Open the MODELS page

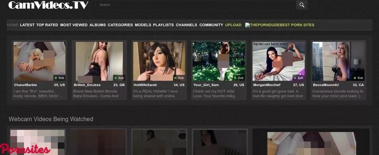(x=143, y=25)
